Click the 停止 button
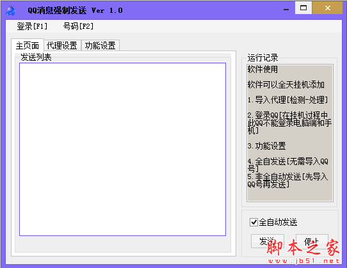 tap(312, 241)
